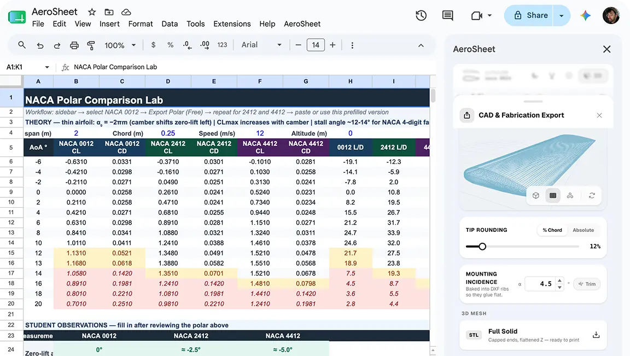Screen dimensions: 630x356
Task: Select cell with NACA 0012 CL 1.1310
Action: pyautogui.click(x=77, y=253)
